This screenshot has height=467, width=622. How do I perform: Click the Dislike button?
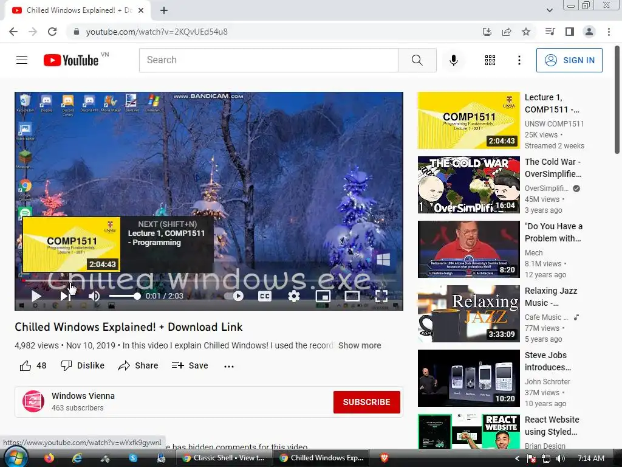82,365
